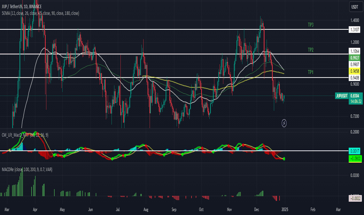Select the CM_Ult_MacD_MTF indicator legend

click(25, 135)
